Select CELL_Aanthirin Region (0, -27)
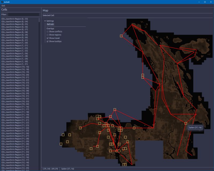This screenshot has height=171, width=214. coord(15,29)
